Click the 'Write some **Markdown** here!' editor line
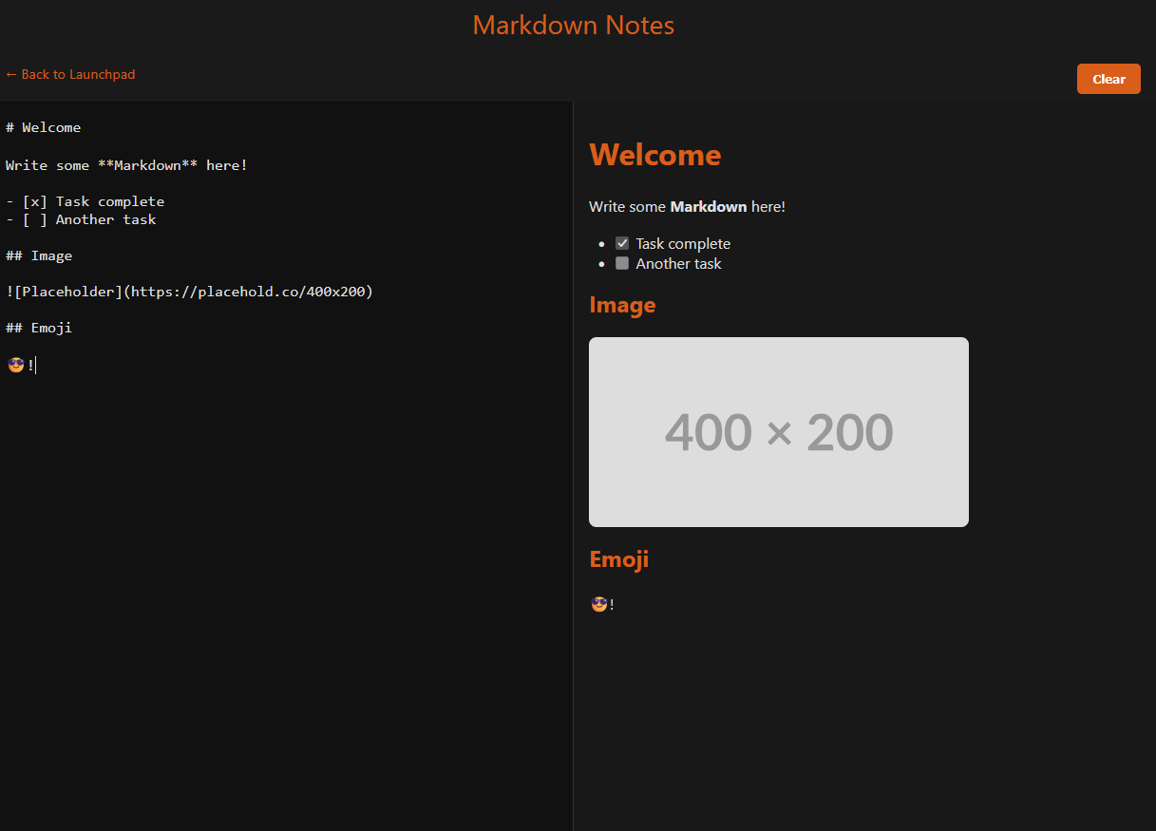1156x831 pixels. 126,165
